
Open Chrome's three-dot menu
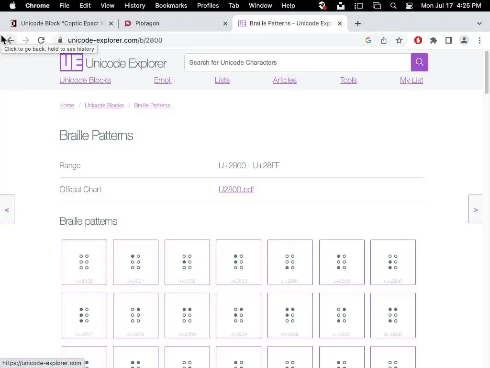[479, 40]
